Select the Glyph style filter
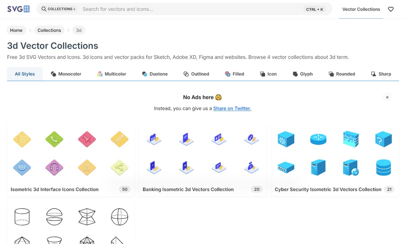The image size is (406, 244). point(302,74)
